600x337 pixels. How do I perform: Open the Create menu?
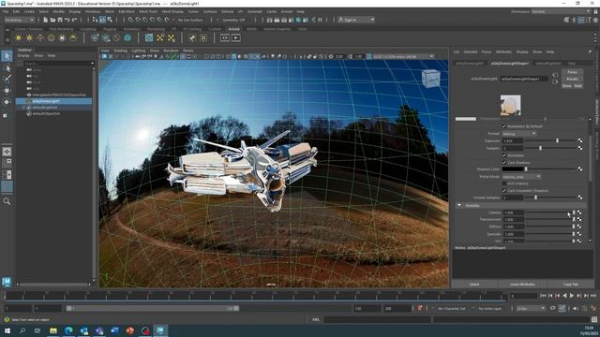[x=29, y=12]
